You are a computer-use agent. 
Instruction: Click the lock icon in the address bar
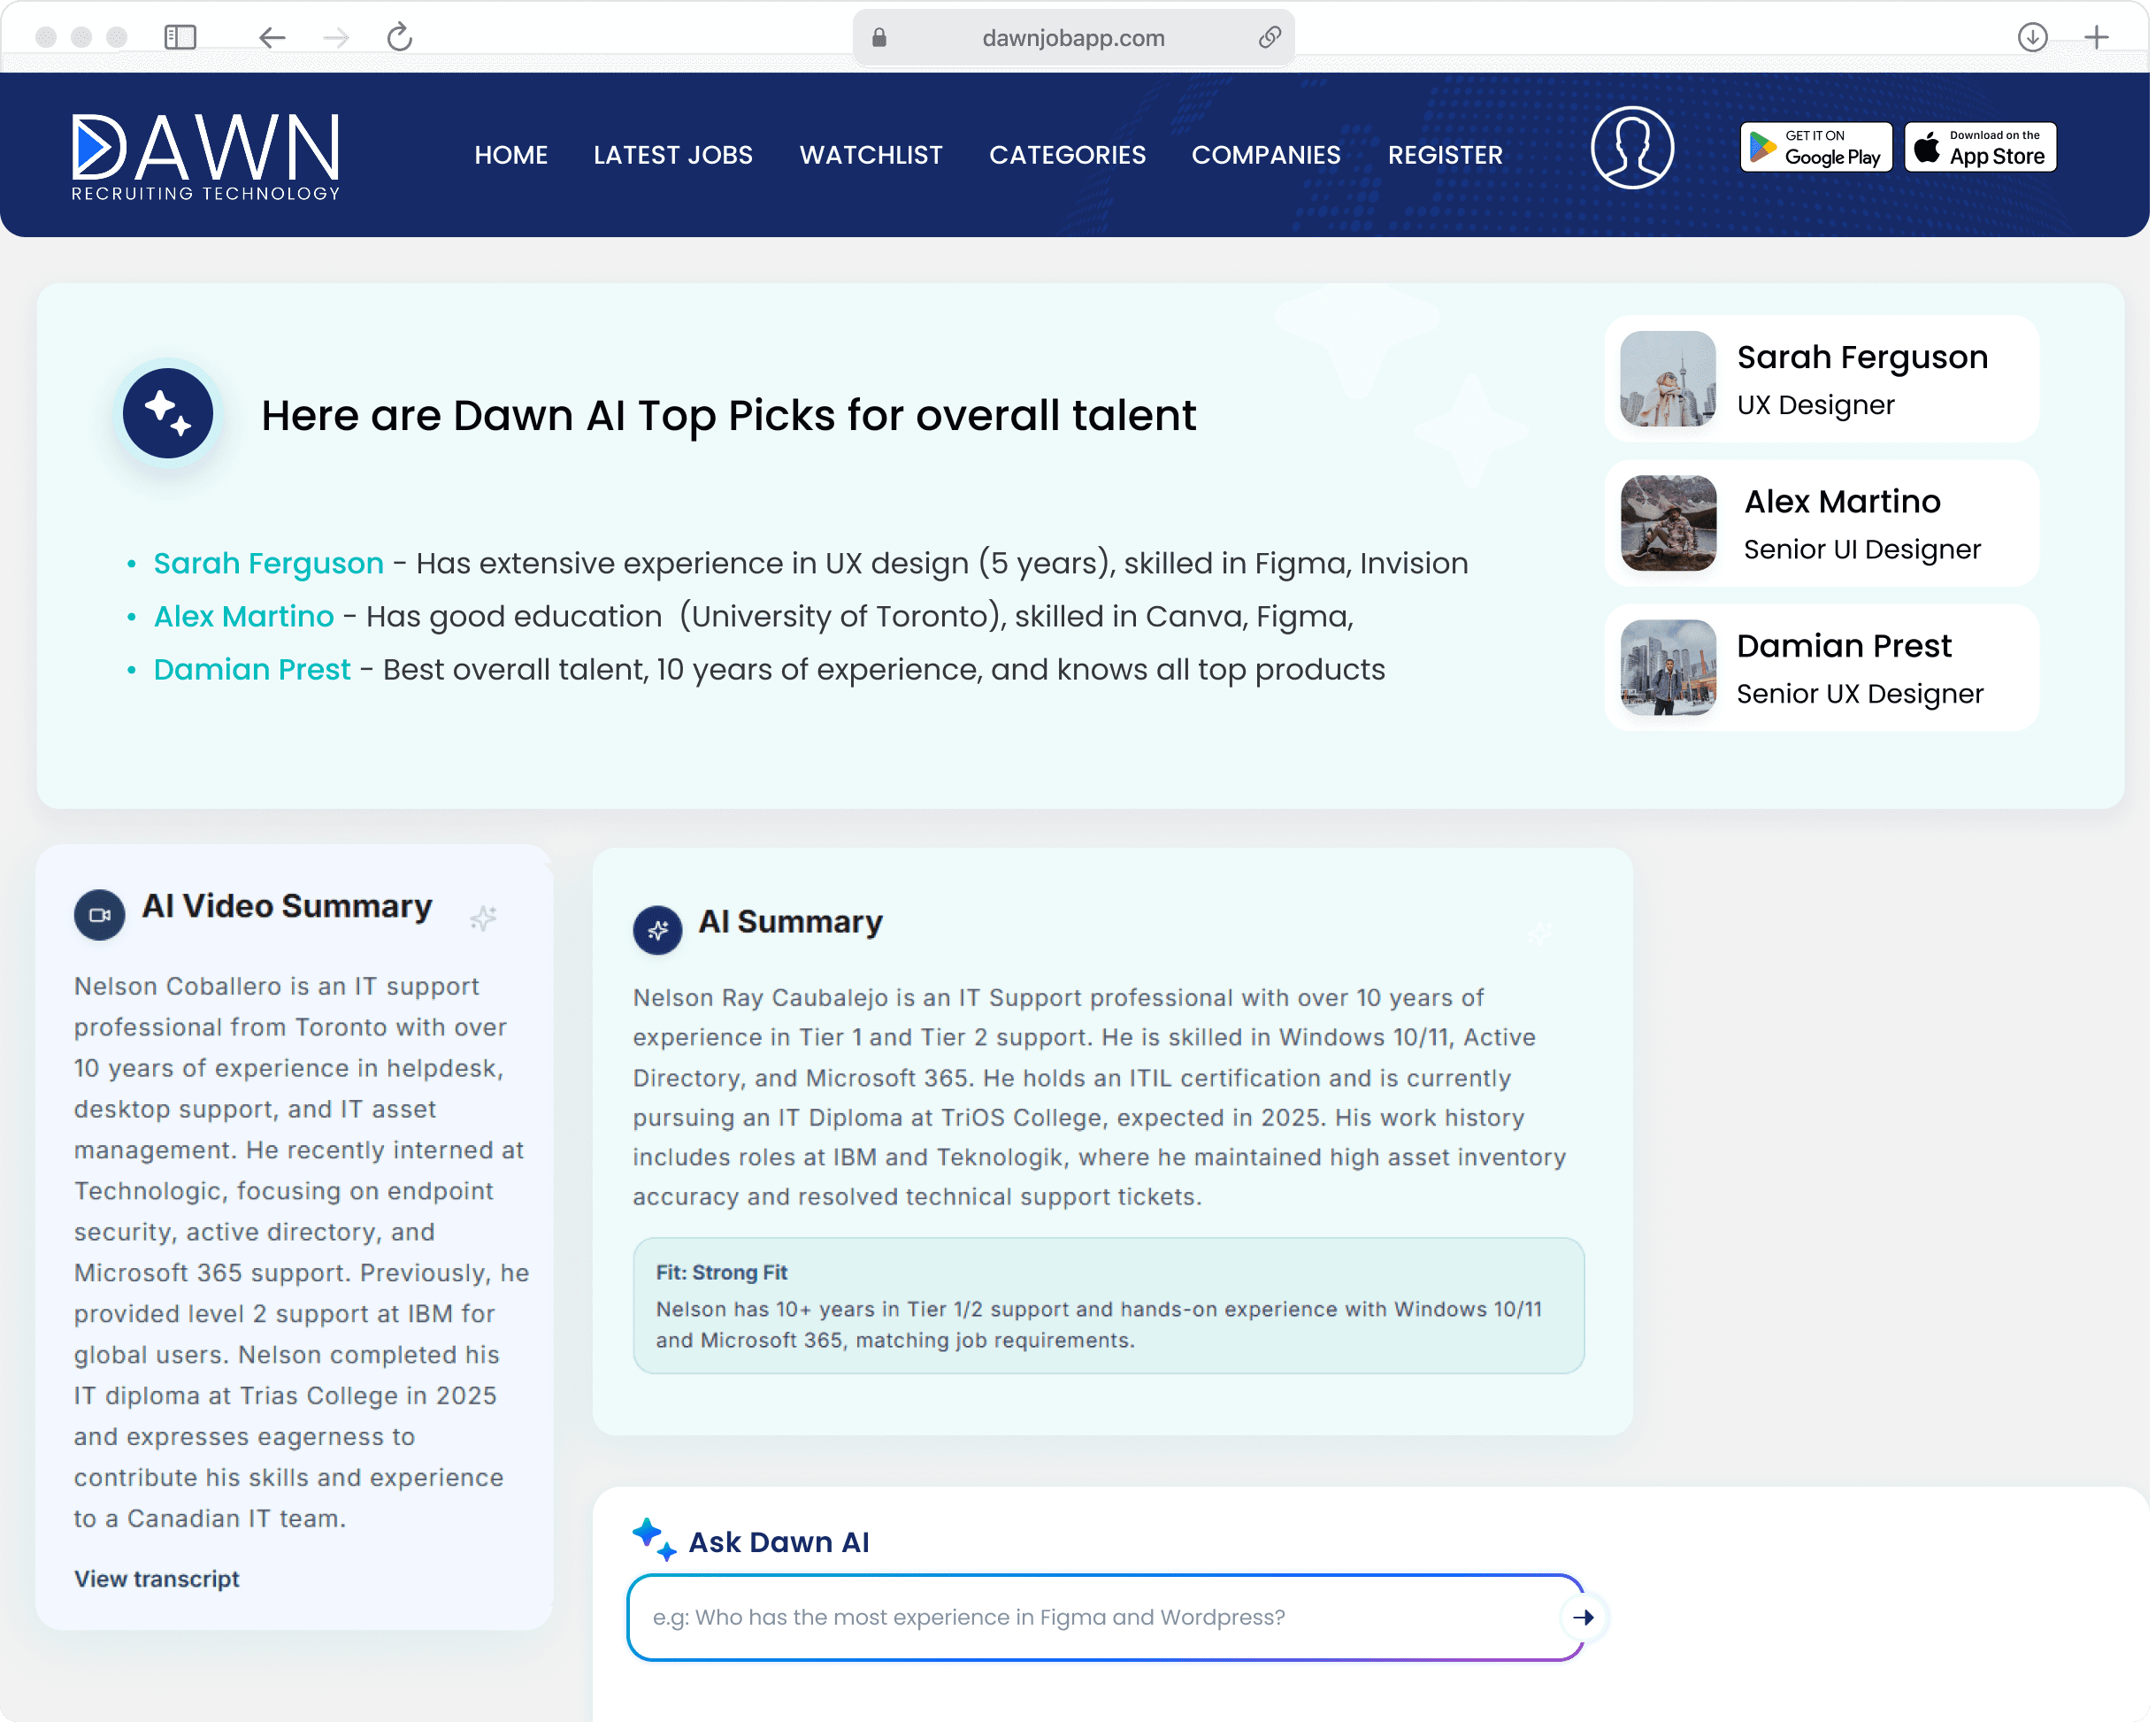pos(879,37)
